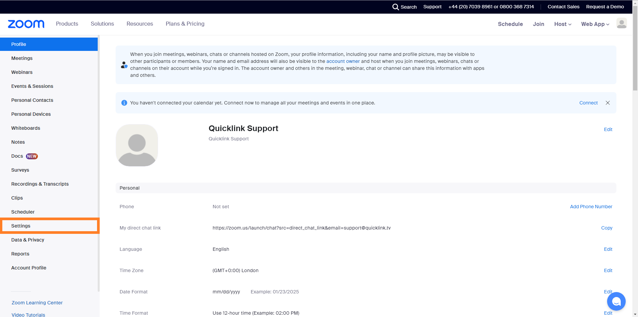Click the account owner link
The height and width of the screenshot is (317, 638).
pos(343,61)
